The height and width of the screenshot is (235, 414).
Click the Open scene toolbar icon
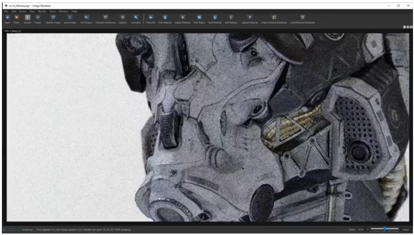[7, 18]
